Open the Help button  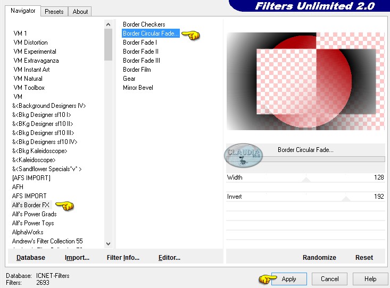coord(370,279)
